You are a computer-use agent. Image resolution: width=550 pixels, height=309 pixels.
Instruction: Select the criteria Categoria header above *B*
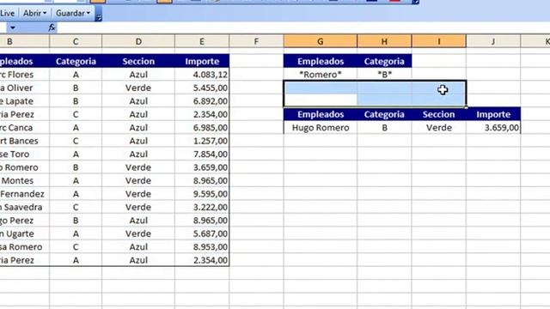pos(384,61)
